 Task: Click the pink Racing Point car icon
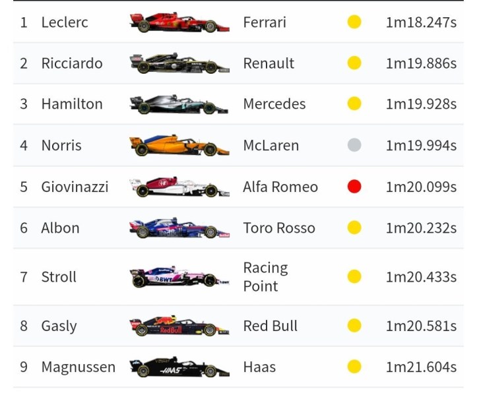[x=179, y=277]
